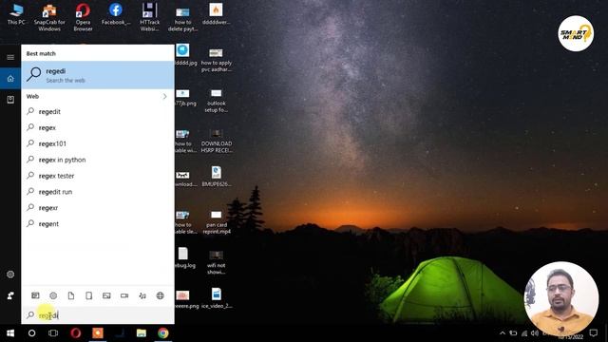Filter search results by Web

[x=161, y=295]
